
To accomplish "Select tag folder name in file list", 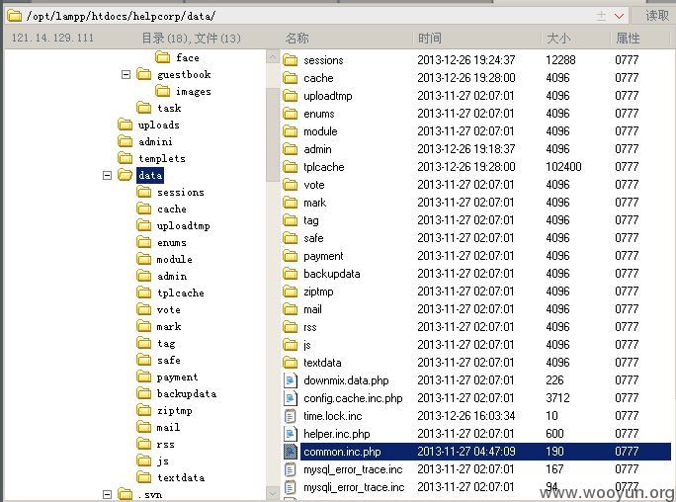I will (311, 220).
